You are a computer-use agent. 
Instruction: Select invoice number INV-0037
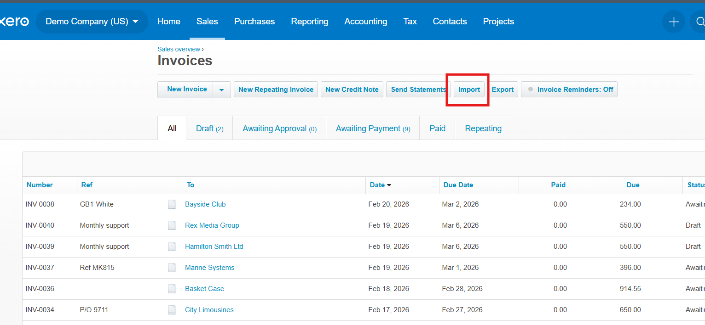40,268
